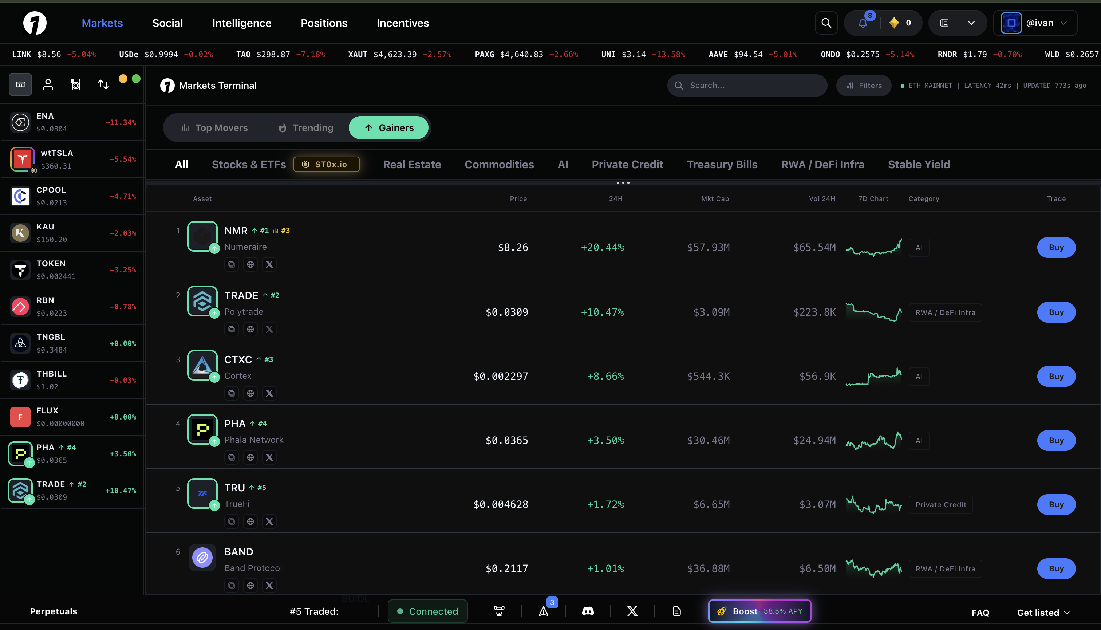Screen dimensions: 1101x630
Task: Buy TRADE Polytrade
Action: (1056, 312)
